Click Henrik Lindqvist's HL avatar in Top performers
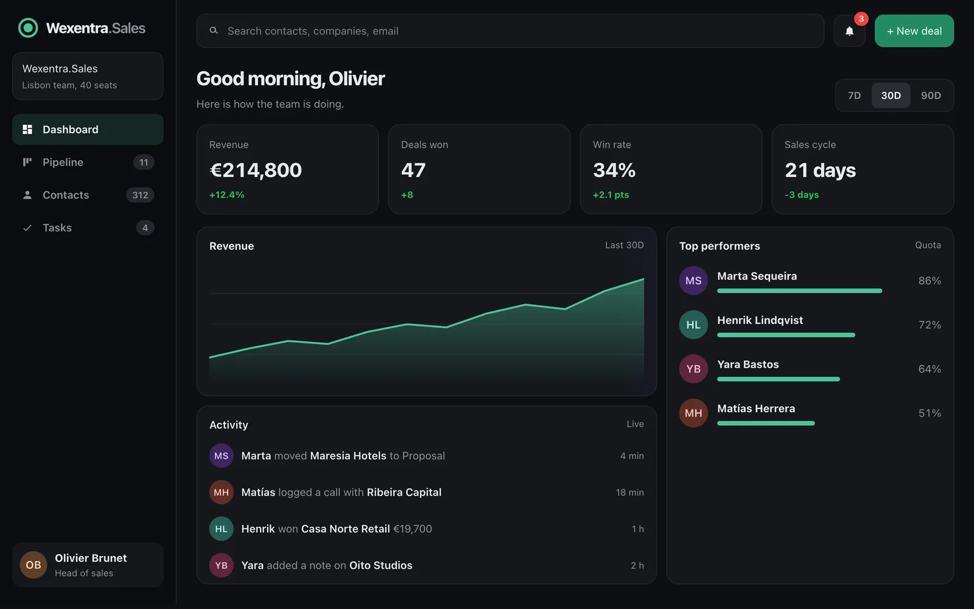Screen dimensions: 974x609 tap(693, 325)
